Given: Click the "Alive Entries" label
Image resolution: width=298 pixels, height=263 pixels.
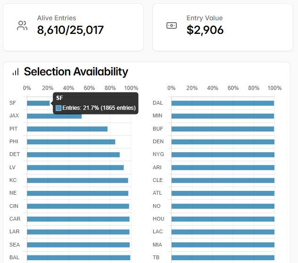Looking at the screenshot, I should [x=57, y=18].
